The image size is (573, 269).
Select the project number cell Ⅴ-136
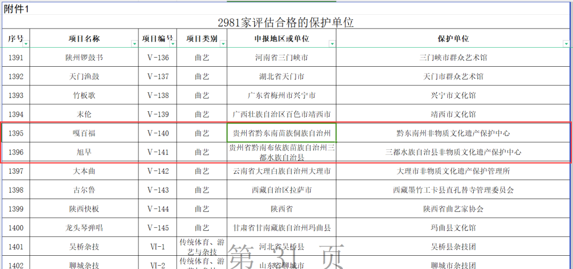coord(158,57)
